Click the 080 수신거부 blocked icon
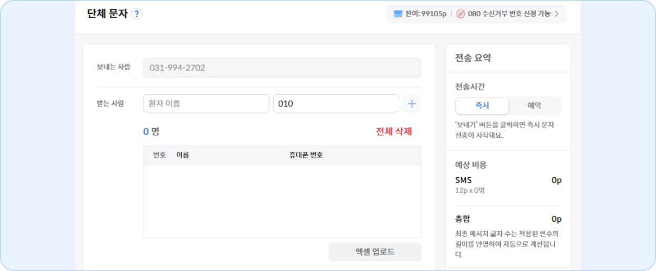This screenshot has height=271, width=656. click(460, 14)
